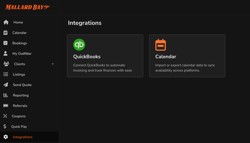The width and height of the screenshot is (250, 143).
Task: Expand the Clients submenu chevron
Action: tap(53, 64)
